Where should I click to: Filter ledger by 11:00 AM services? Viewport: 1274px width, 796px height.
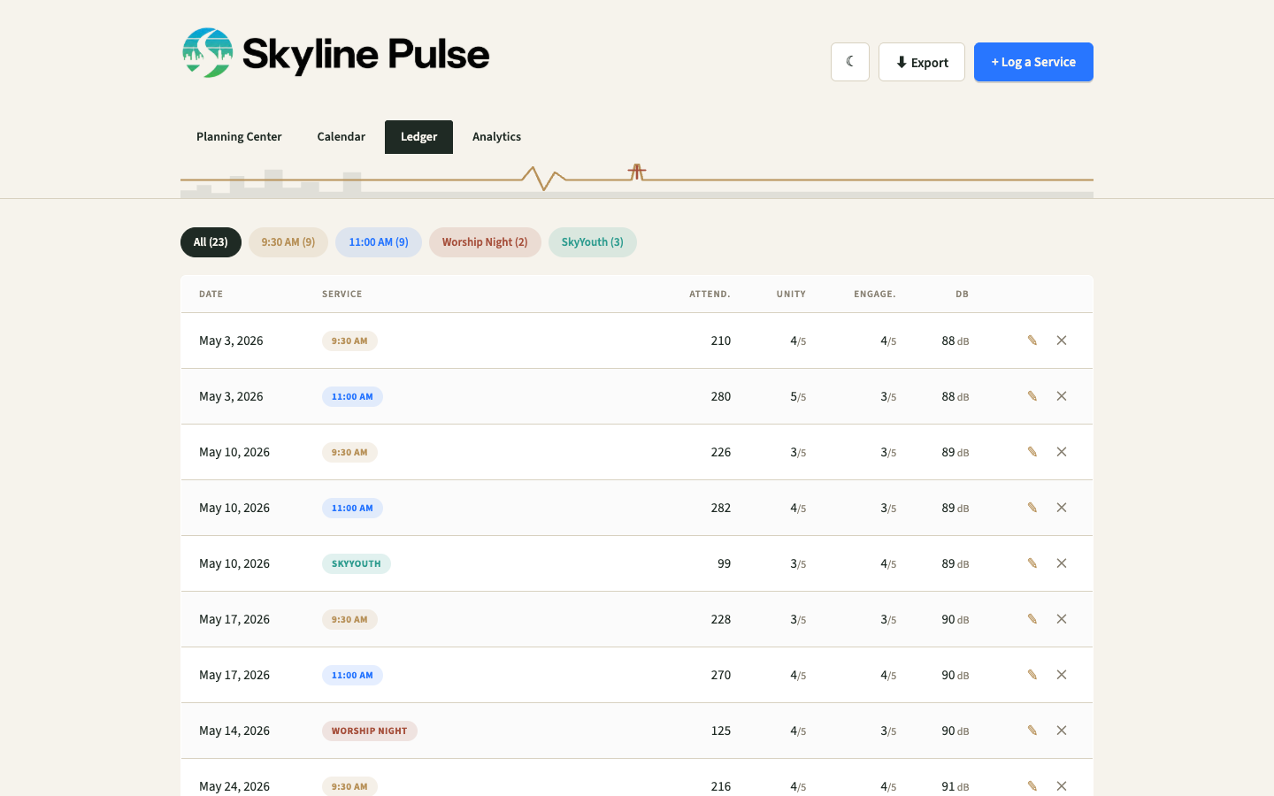(x=379, y=242)
